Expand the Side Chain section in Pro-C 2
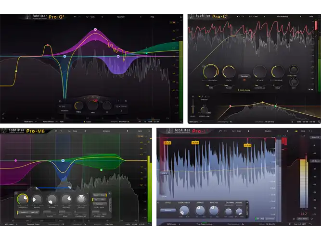Screen dimensions: 321x240 coord(244,90)
